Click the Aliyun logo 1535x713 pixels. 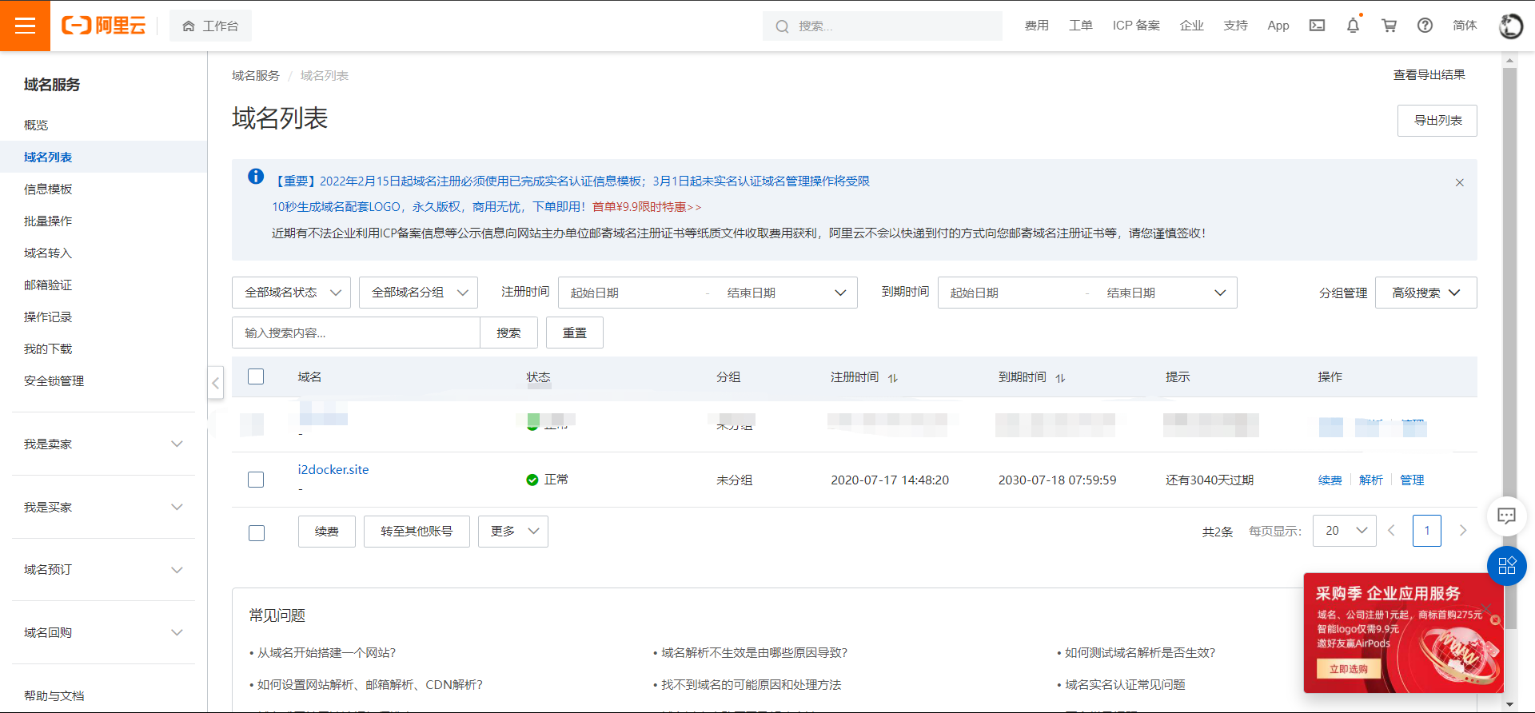[104, 26]
